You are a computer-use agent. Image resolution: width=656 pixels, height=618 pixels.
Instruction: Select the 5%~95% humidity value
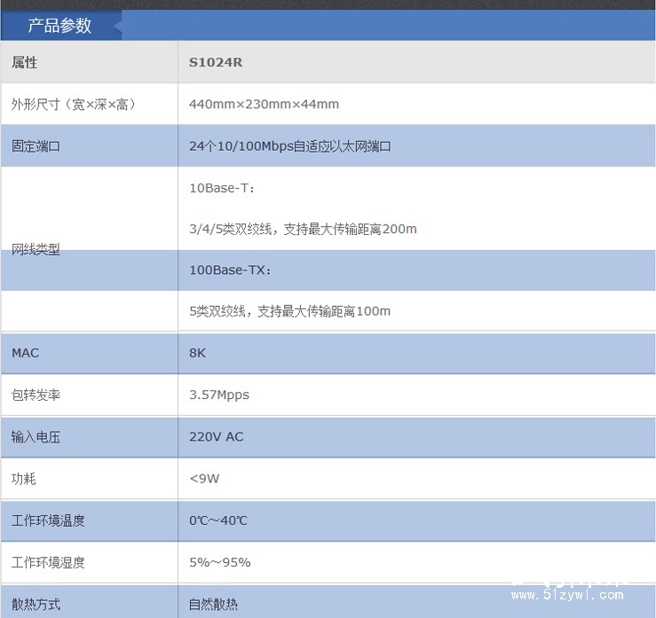(x=220, y=562)
